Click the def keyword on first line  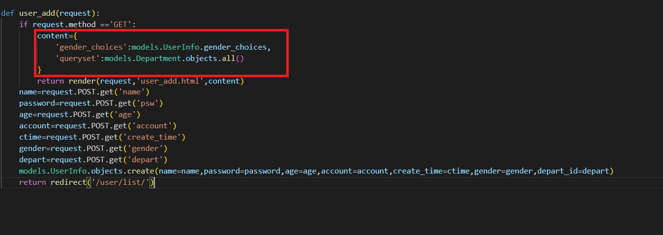[x=8, y=13]
